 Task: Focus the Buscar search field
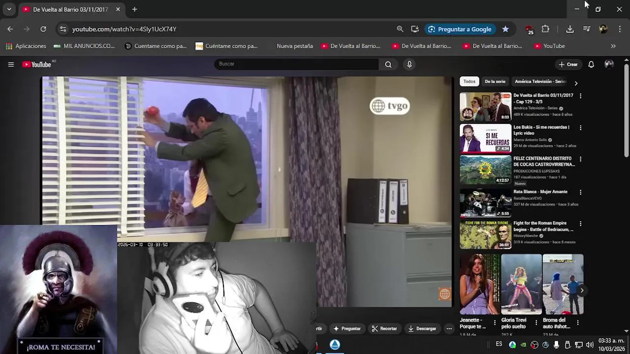coord(296,64)
